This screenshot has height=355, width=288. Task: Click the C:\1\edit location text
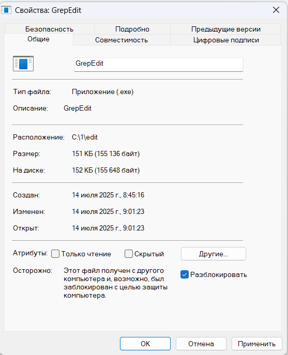pyautogui.click(x=85, y=137)
